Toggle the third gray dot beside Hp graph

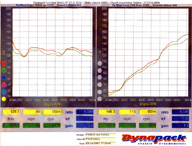point(99,77)
